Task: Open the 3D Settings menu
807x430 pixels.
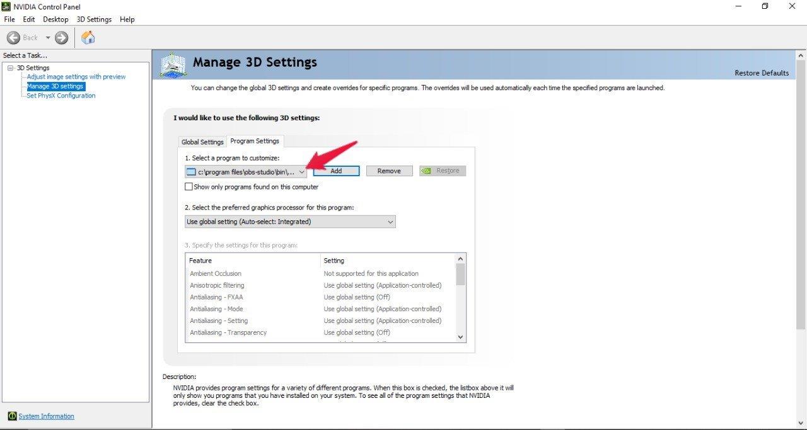Action: click(94, 20)
